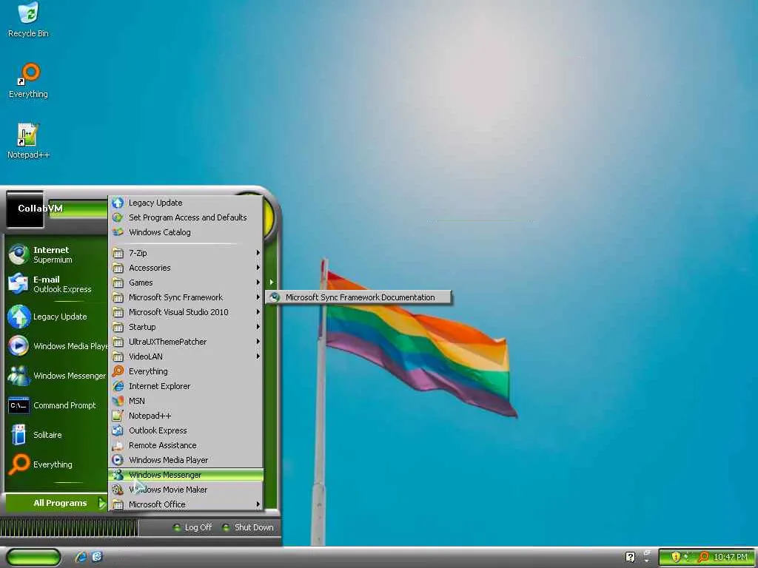Viewport: 758px width, 568px height.
Task: Click the help question mark tray icon
Action: pos(630,557)
